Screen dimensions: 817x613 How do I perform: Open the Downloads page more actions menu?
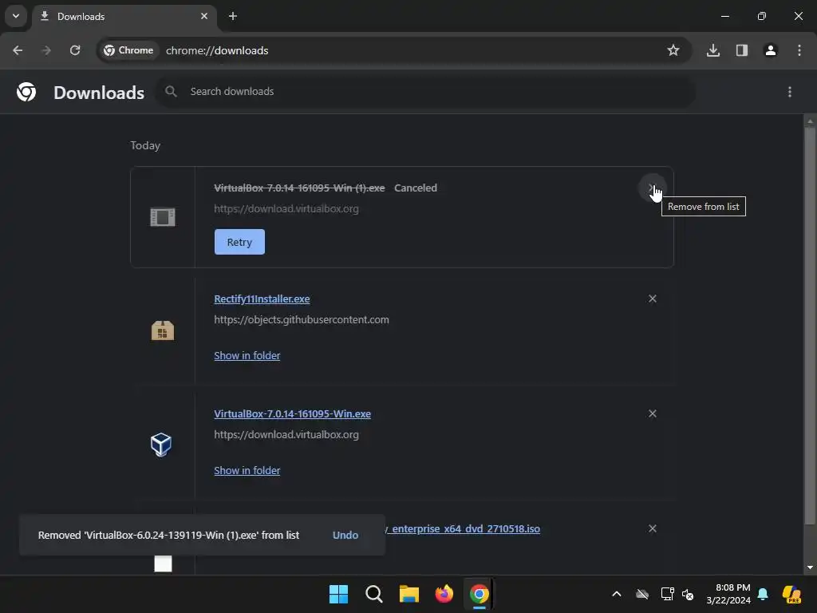790,92
